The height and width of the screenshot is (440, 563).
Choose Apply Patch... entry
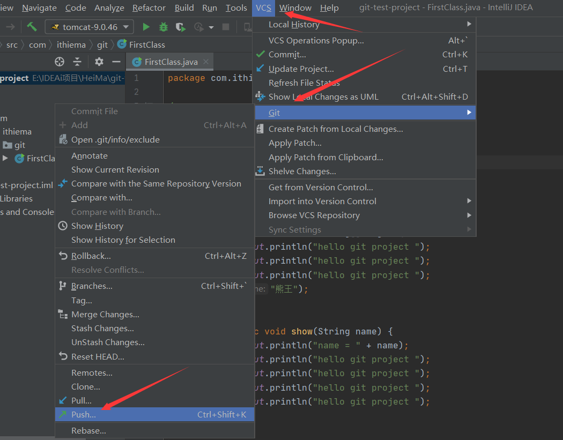[365, 143]
